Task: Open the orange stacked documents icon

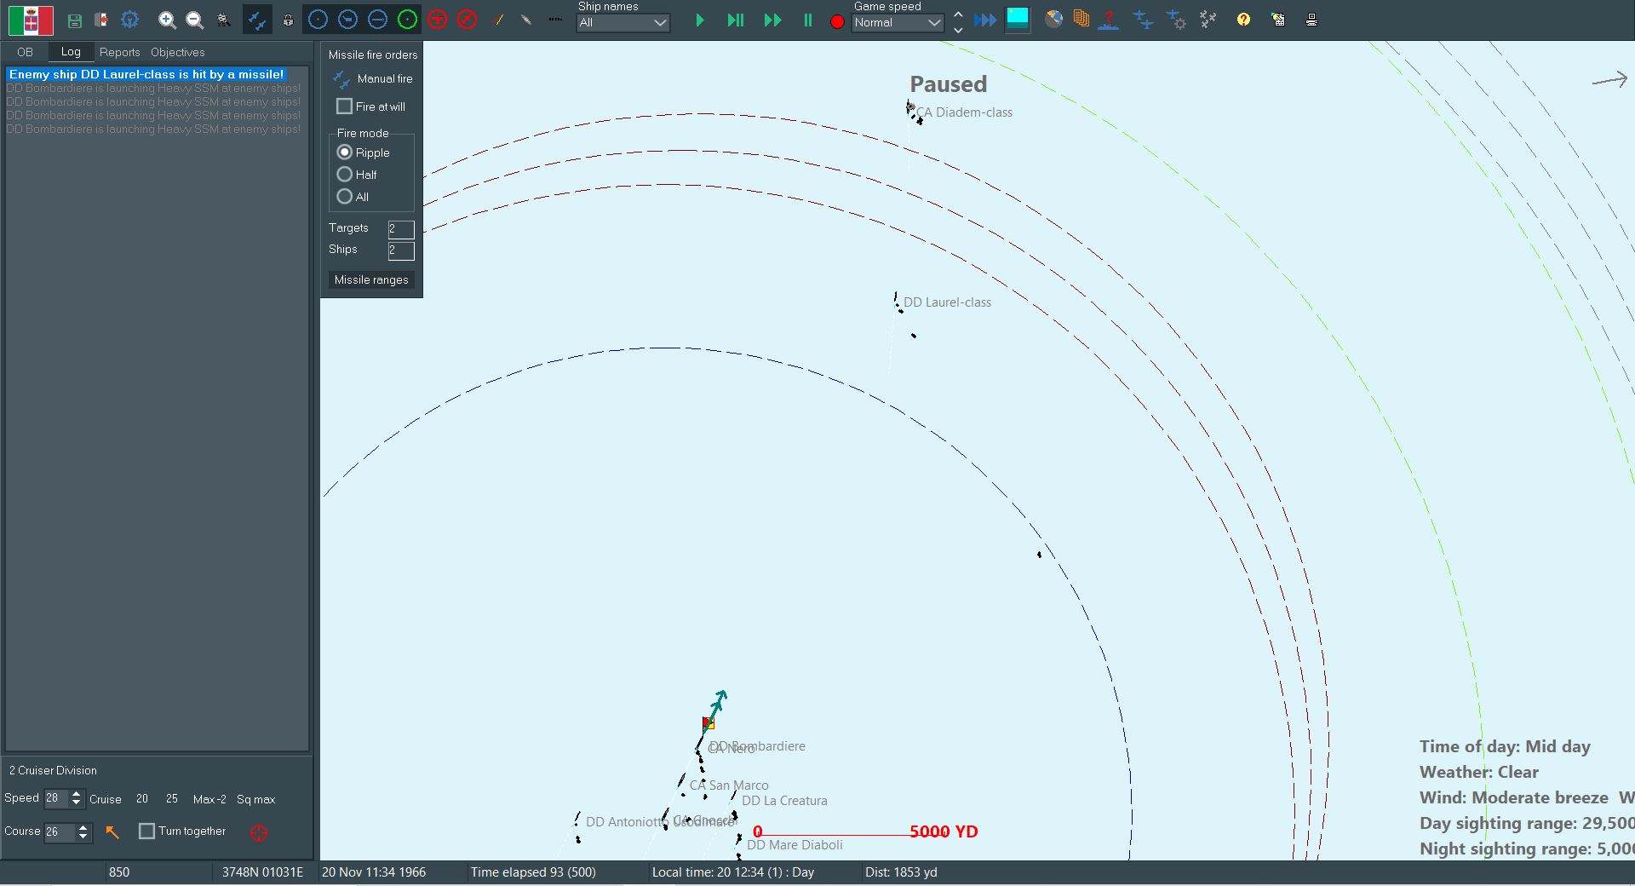Action: pos(1081,19)
